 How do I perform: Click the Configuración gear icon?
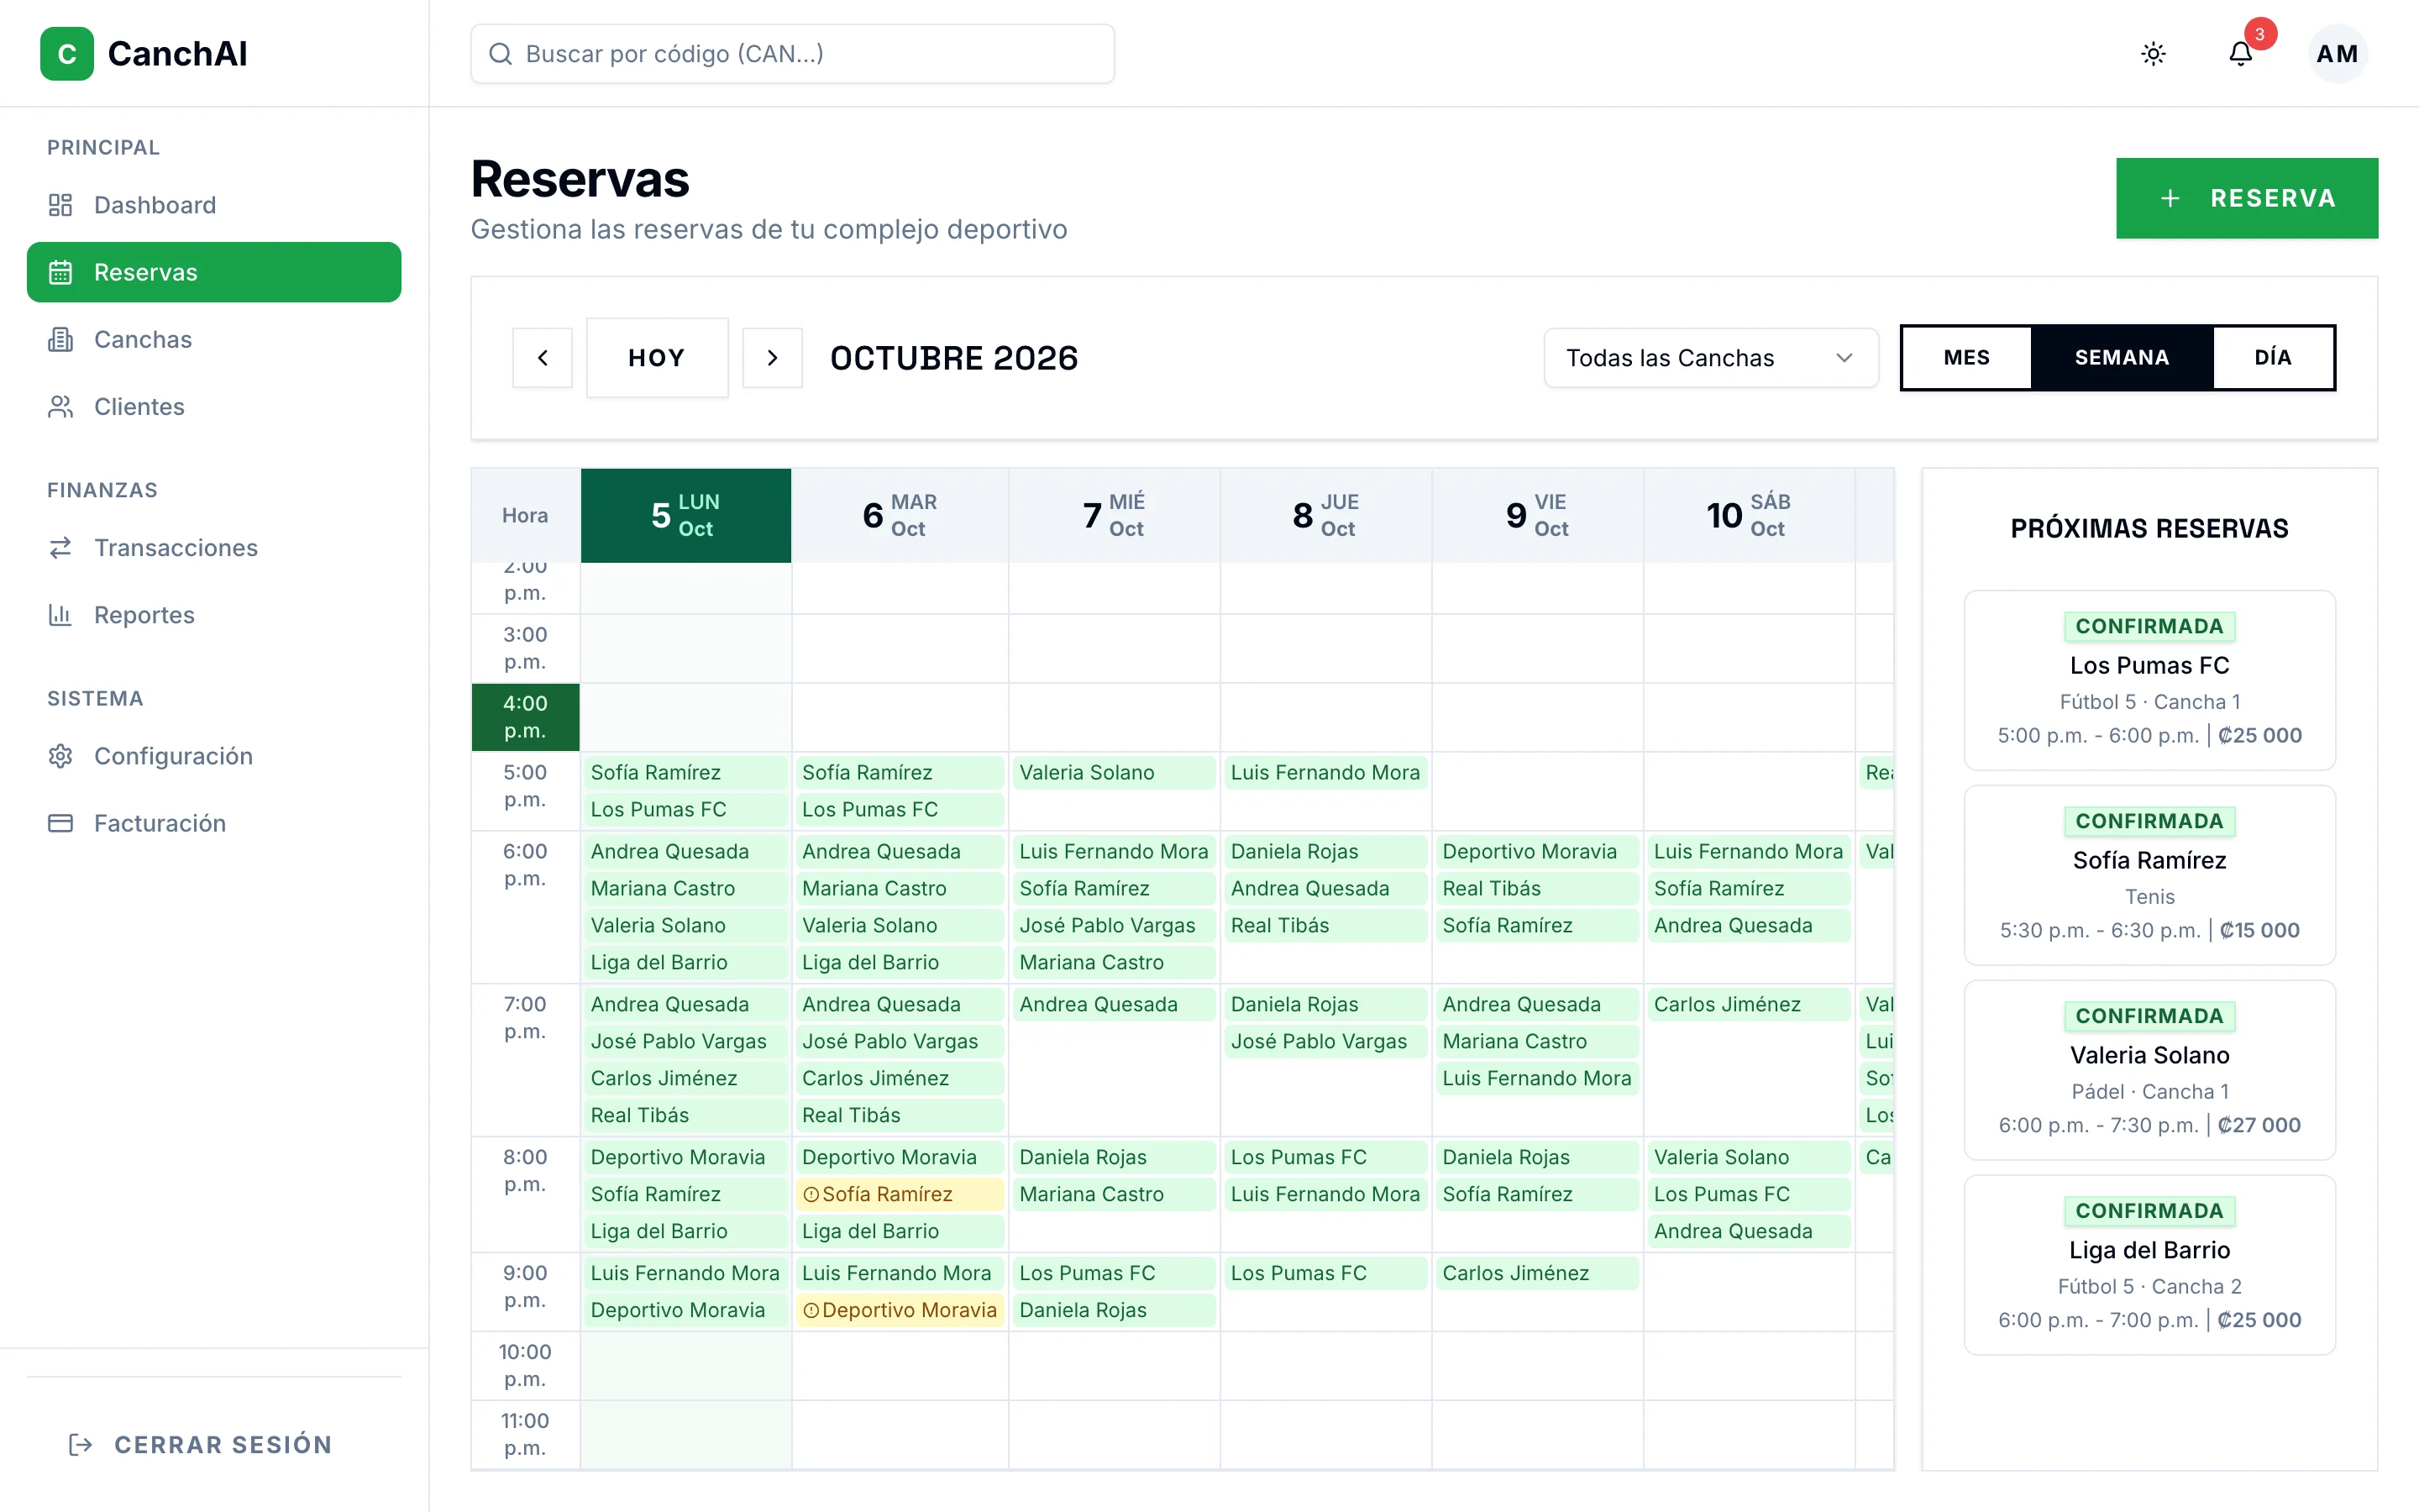[x=61, y=756]
